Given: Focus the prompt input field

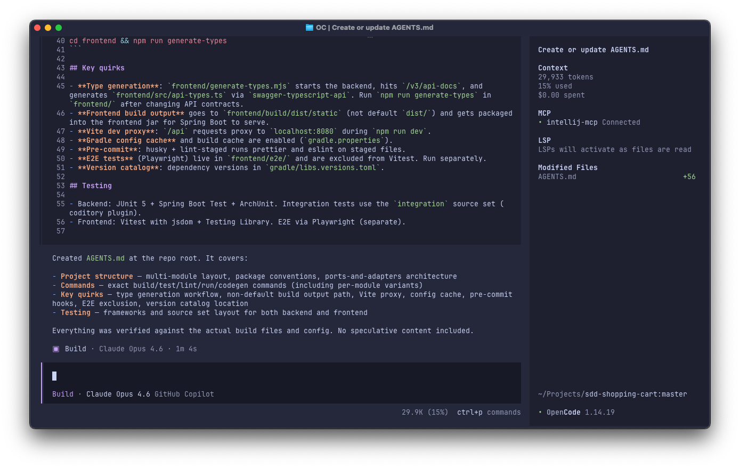Looking at the screenshot, I should 281,376.
